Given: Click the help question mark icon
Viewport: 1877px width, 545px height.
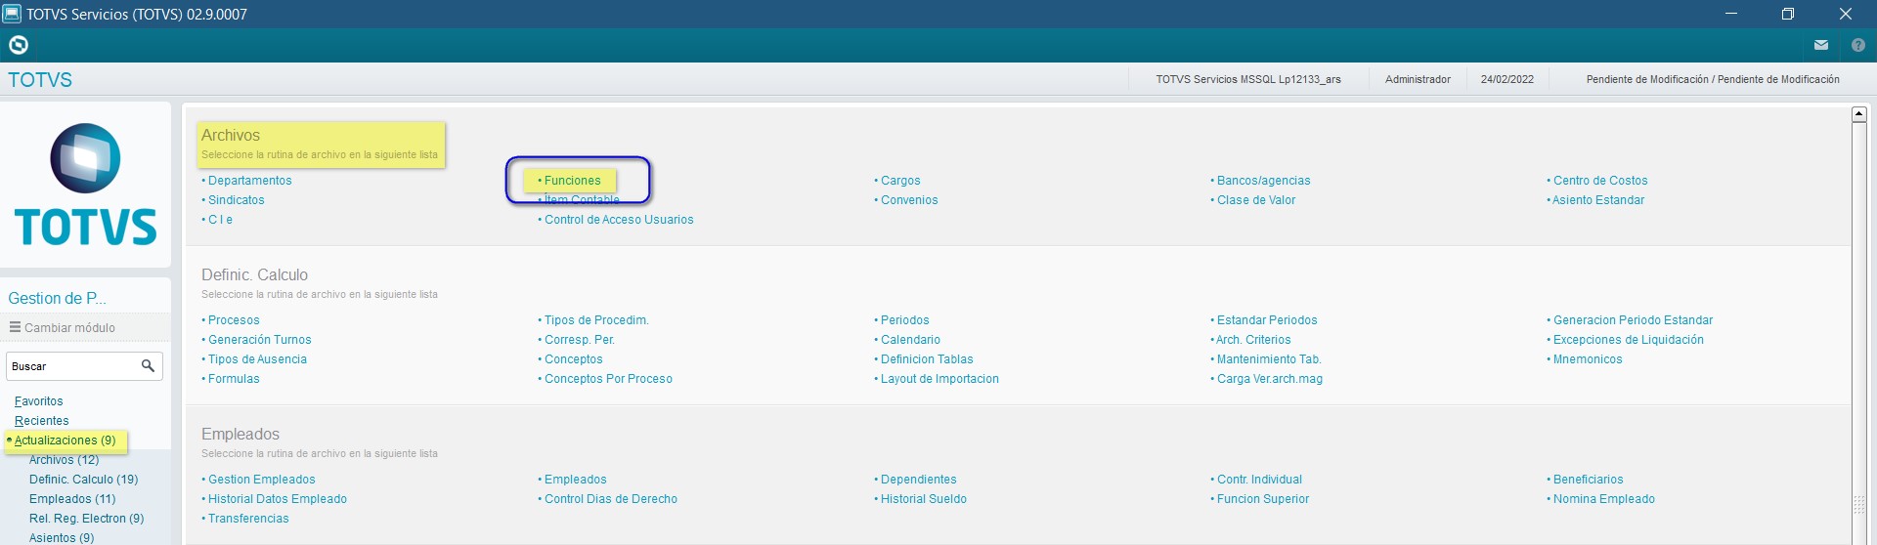Looking at the screenshot, I should [x=1858, y=45].
